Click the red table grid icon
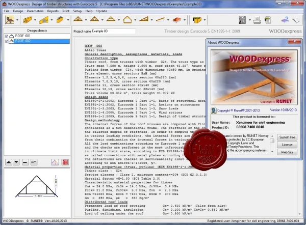This screenshot has height=225, width=306. (x=65, y=162)
